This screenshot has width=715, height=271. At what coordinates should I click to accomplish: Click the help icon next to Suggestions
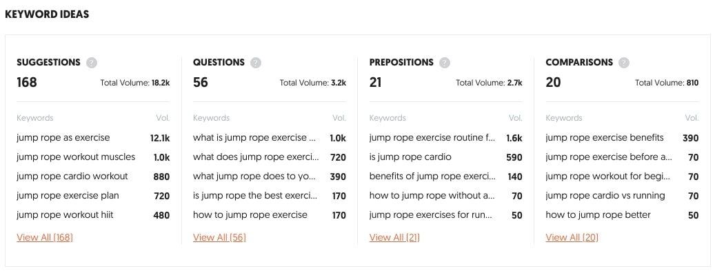(x=92, y=63)
